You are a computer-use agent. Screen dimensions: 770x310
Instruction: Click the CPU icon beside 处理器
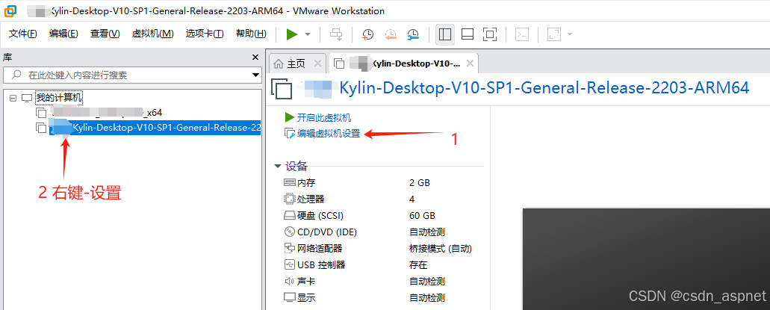290,199
